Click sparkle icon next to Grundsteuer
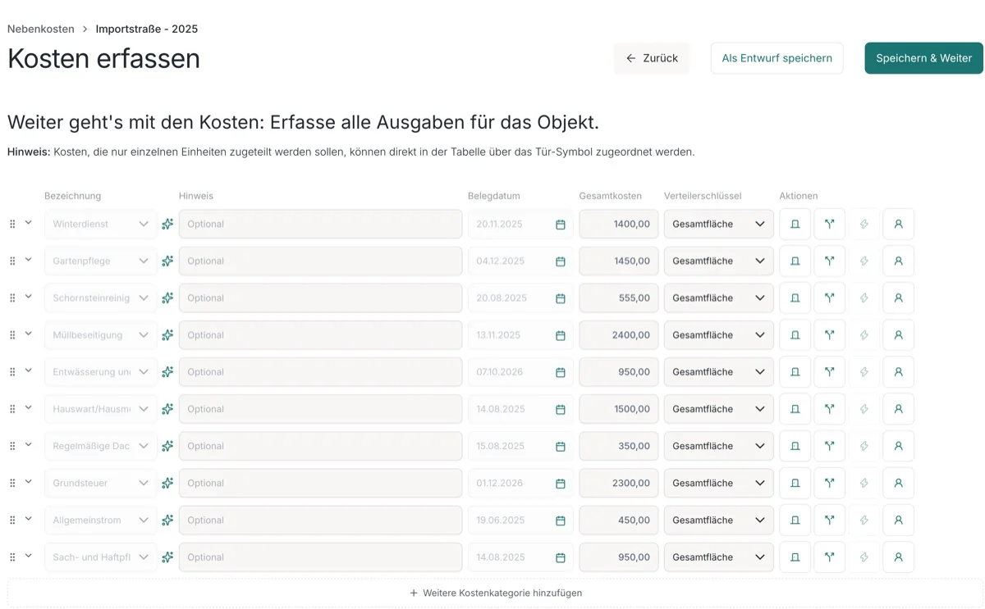Screen dimensions: 985x609 coord(167,483)
